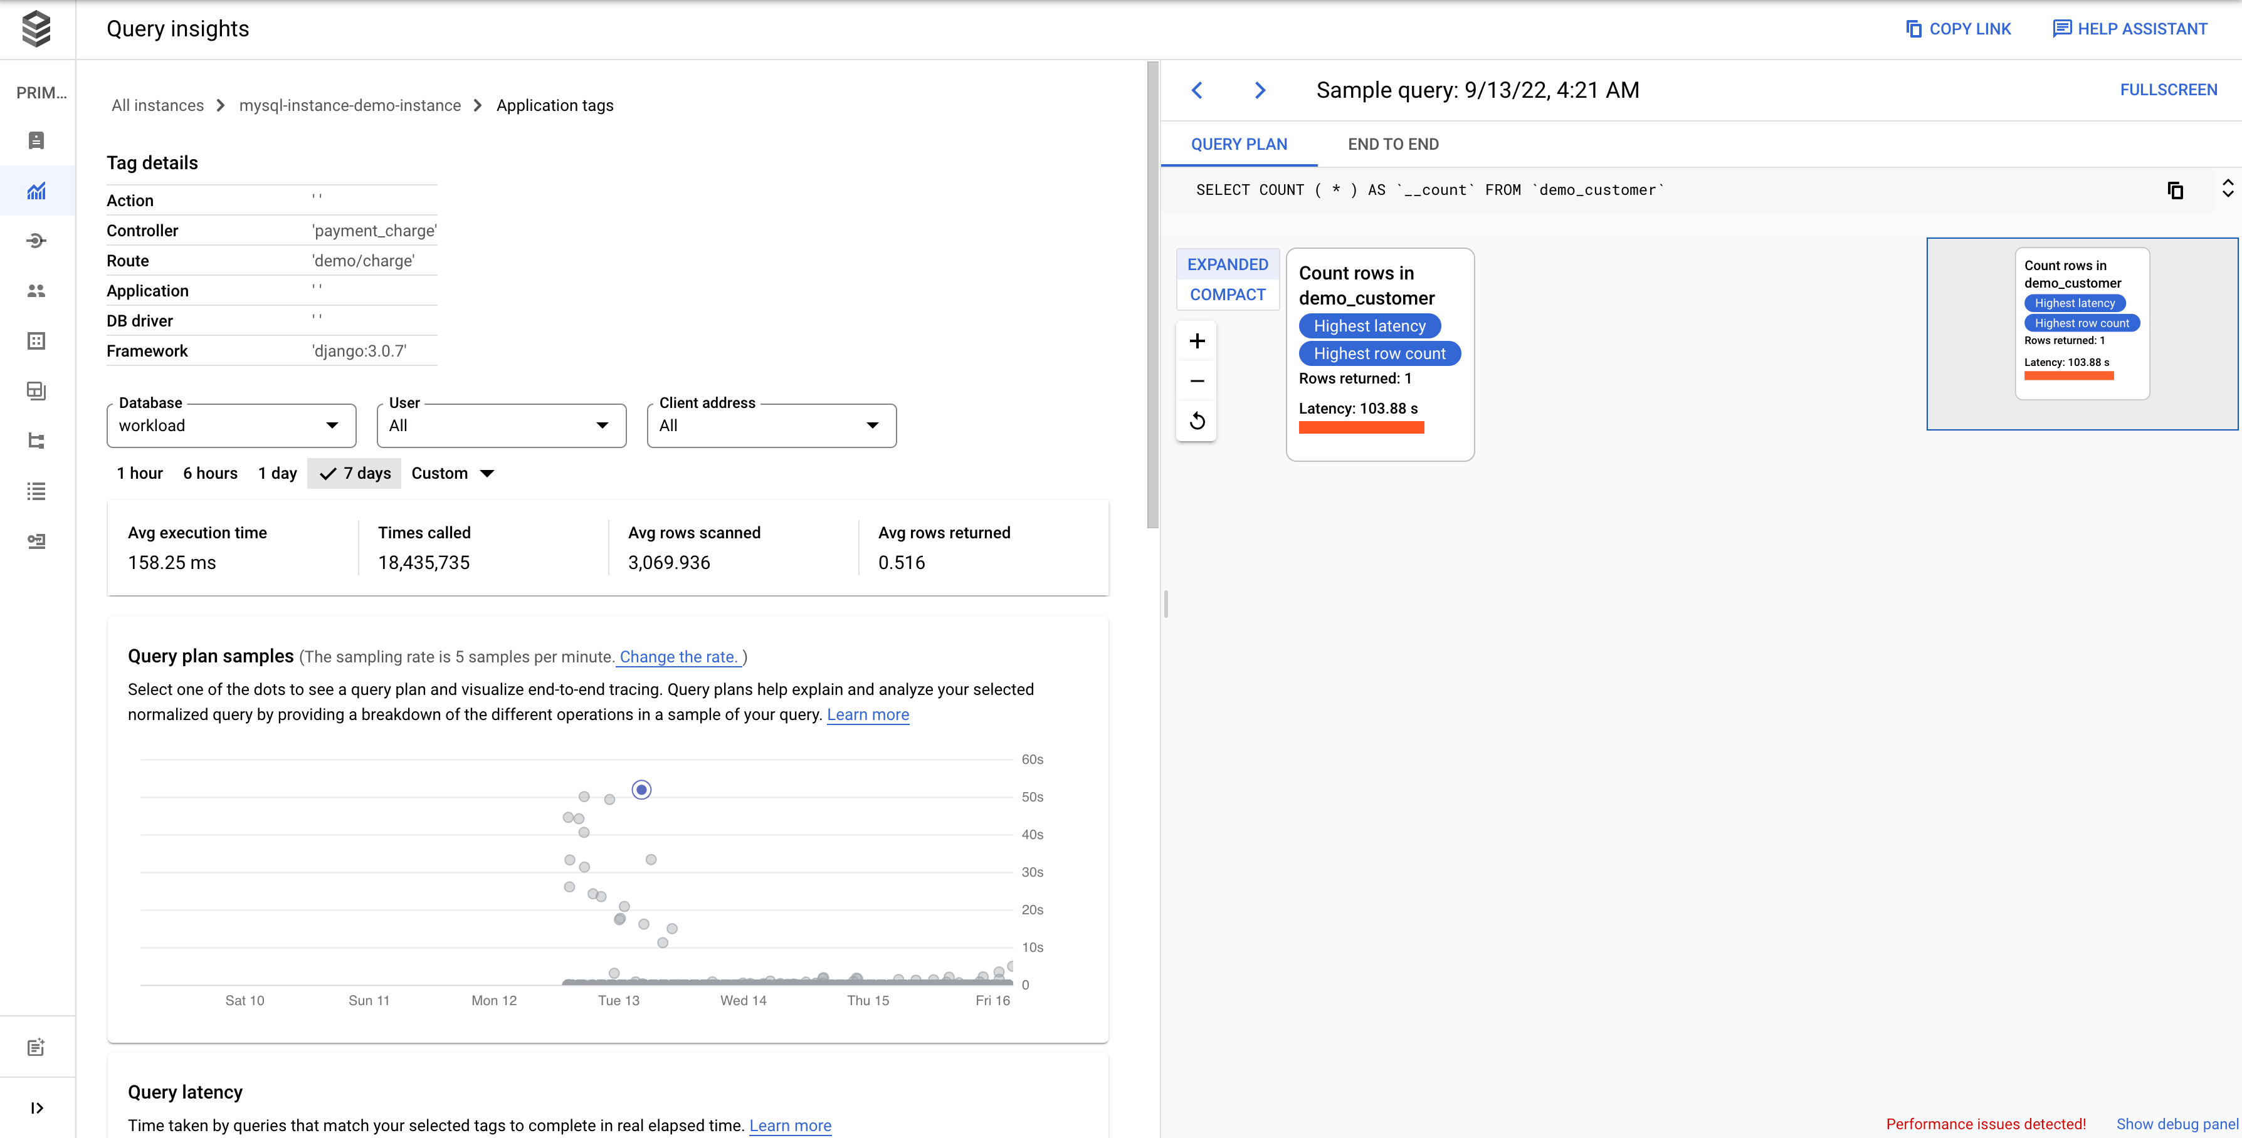This screenshot has height=1138, width=2242.
Task: Toggle EXPANDED view on query plan
Action: tap(1226, 264)
